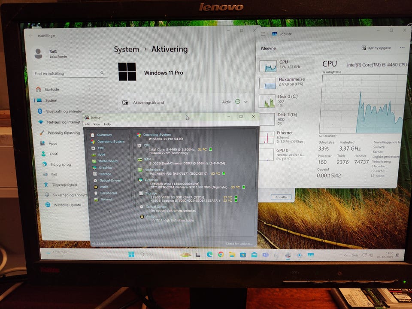
Task: Open Teams from the taskbar
Action: [x=265, y=255]
